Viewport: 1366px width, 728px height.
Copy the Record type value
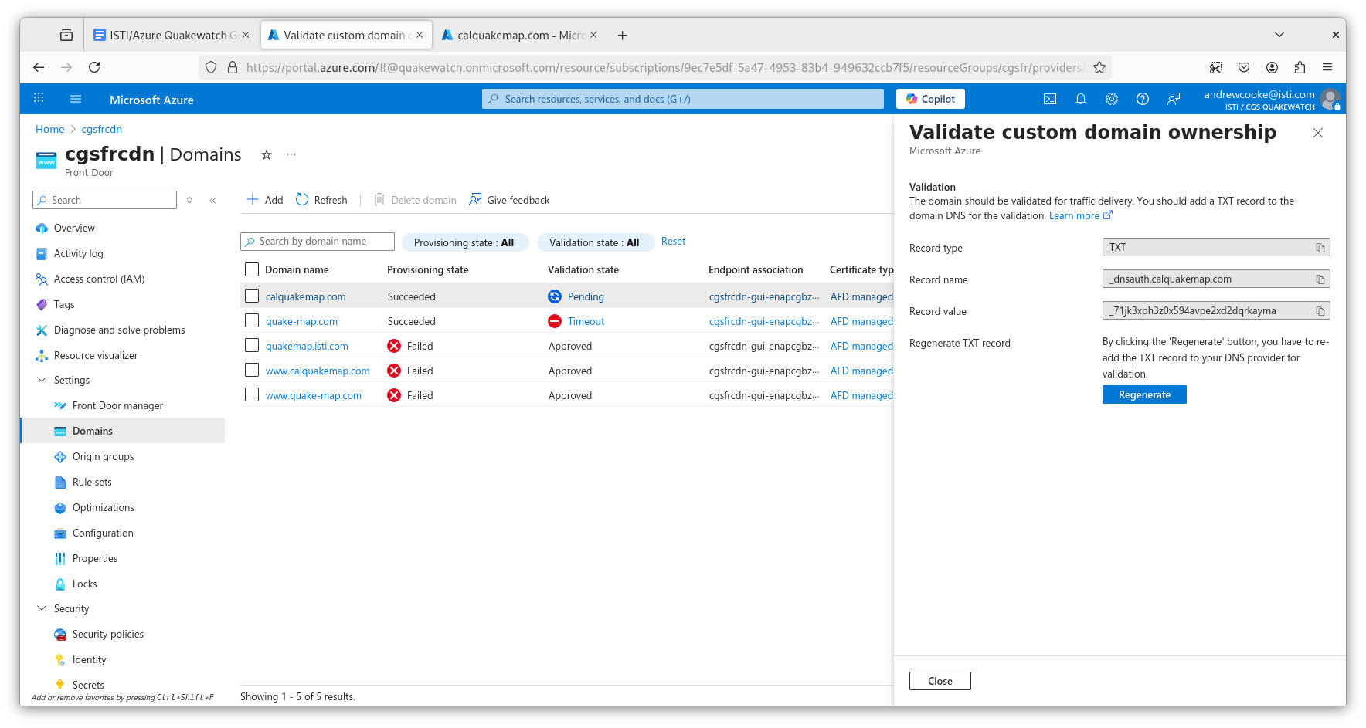1320,248
